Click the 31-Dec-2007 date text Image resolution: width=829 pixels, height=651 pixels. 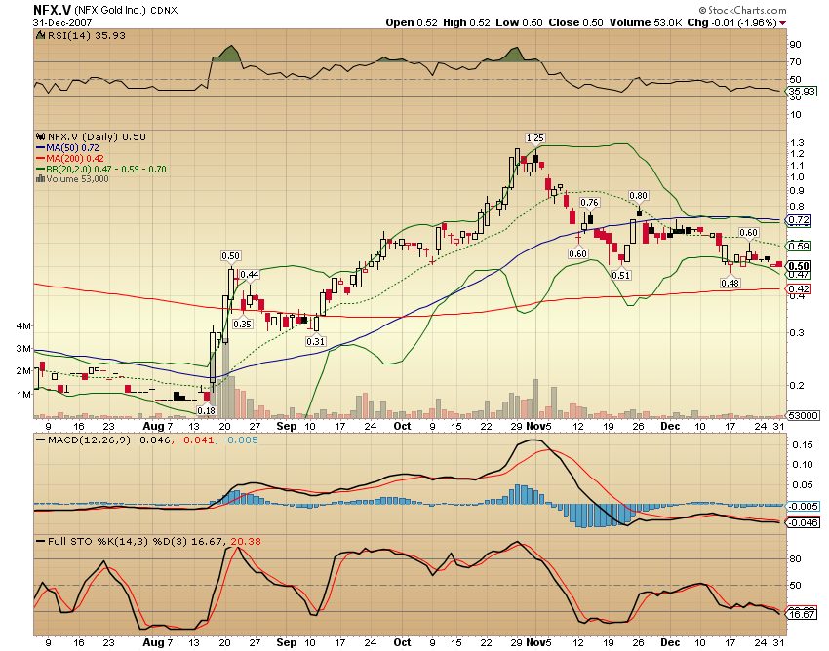point(62,23)
